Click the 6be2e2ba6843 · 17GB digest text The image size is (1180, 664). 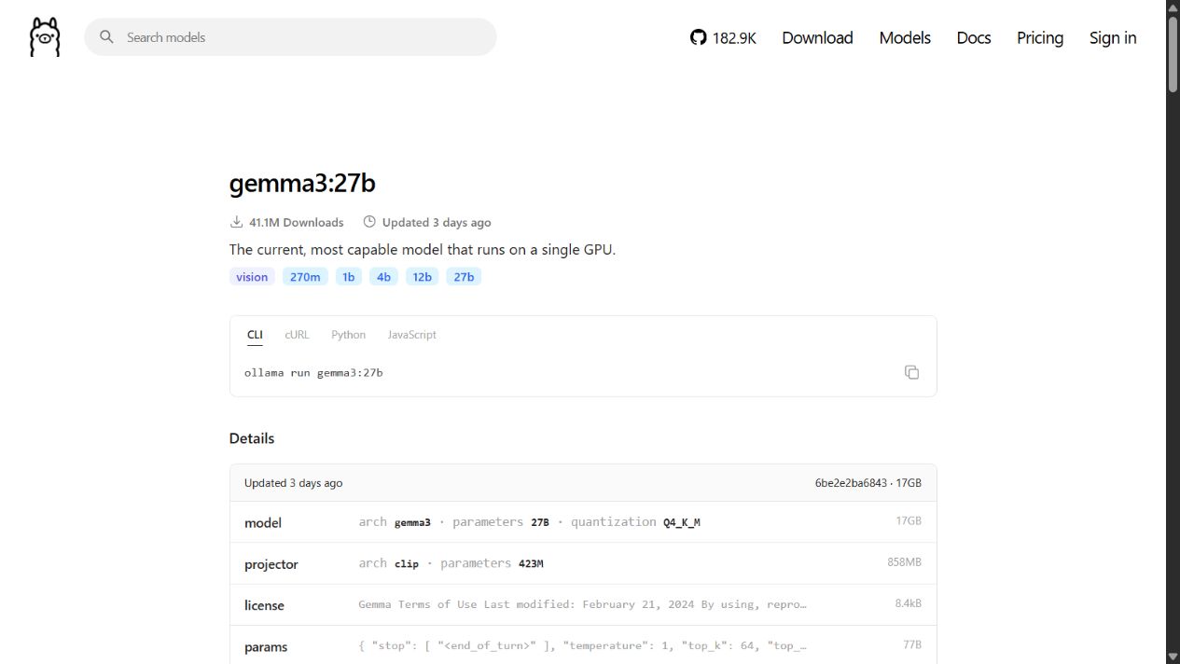(x=868, y=483)
